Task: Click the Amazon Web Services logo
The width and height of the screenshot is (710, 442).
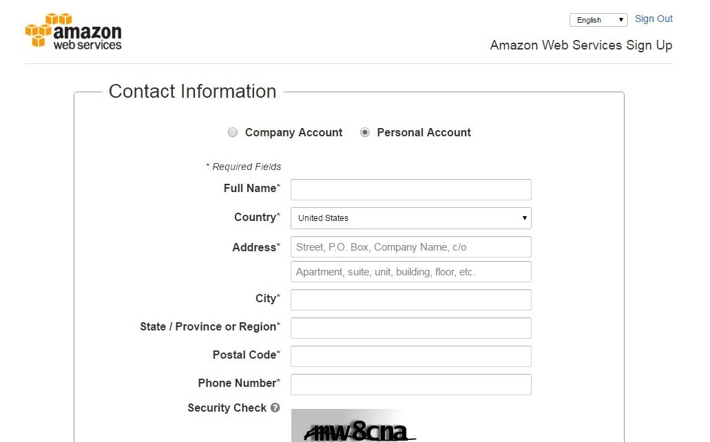Action: (x=73, y=31)
